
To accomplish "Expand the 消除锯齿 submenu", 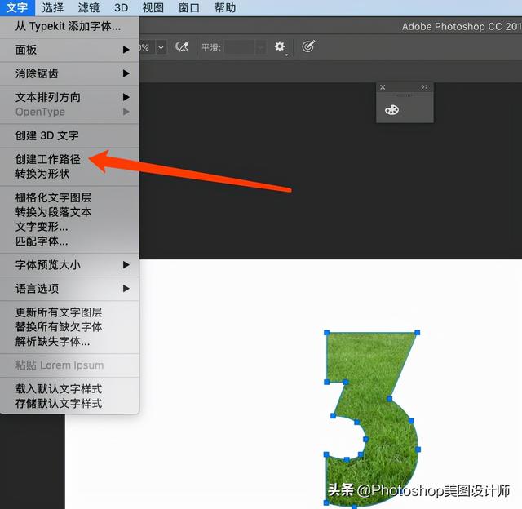I will pyautogui.click(x=69, y=73).
